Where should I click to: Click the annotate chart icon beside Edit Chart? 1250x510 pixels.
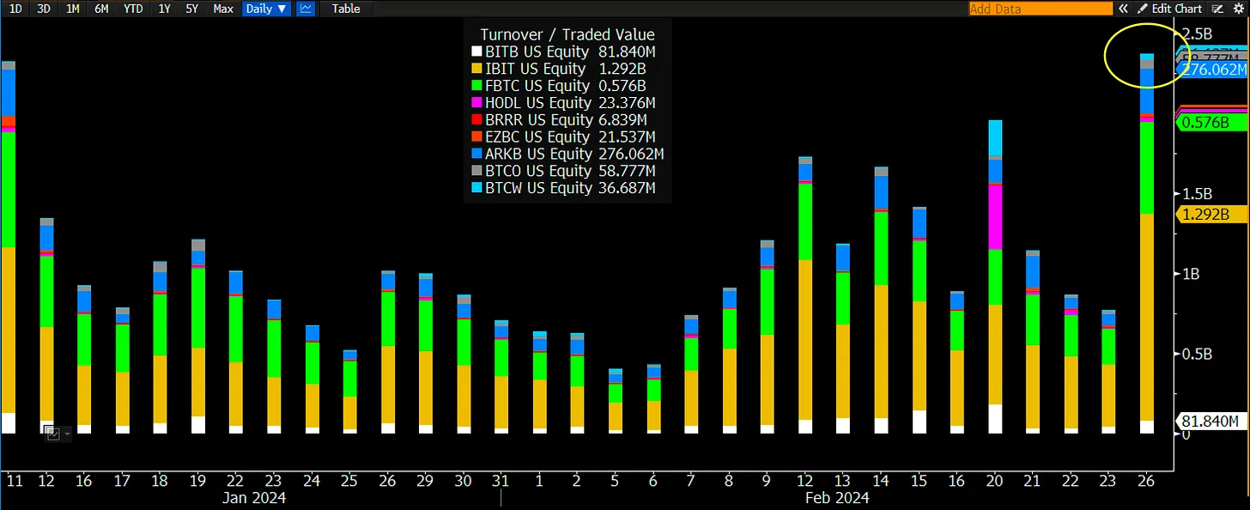1217,9
